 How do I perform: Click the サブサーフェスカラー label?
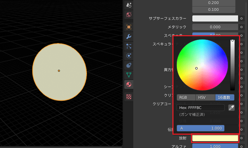pyautogui.click(x=168, y=18)
